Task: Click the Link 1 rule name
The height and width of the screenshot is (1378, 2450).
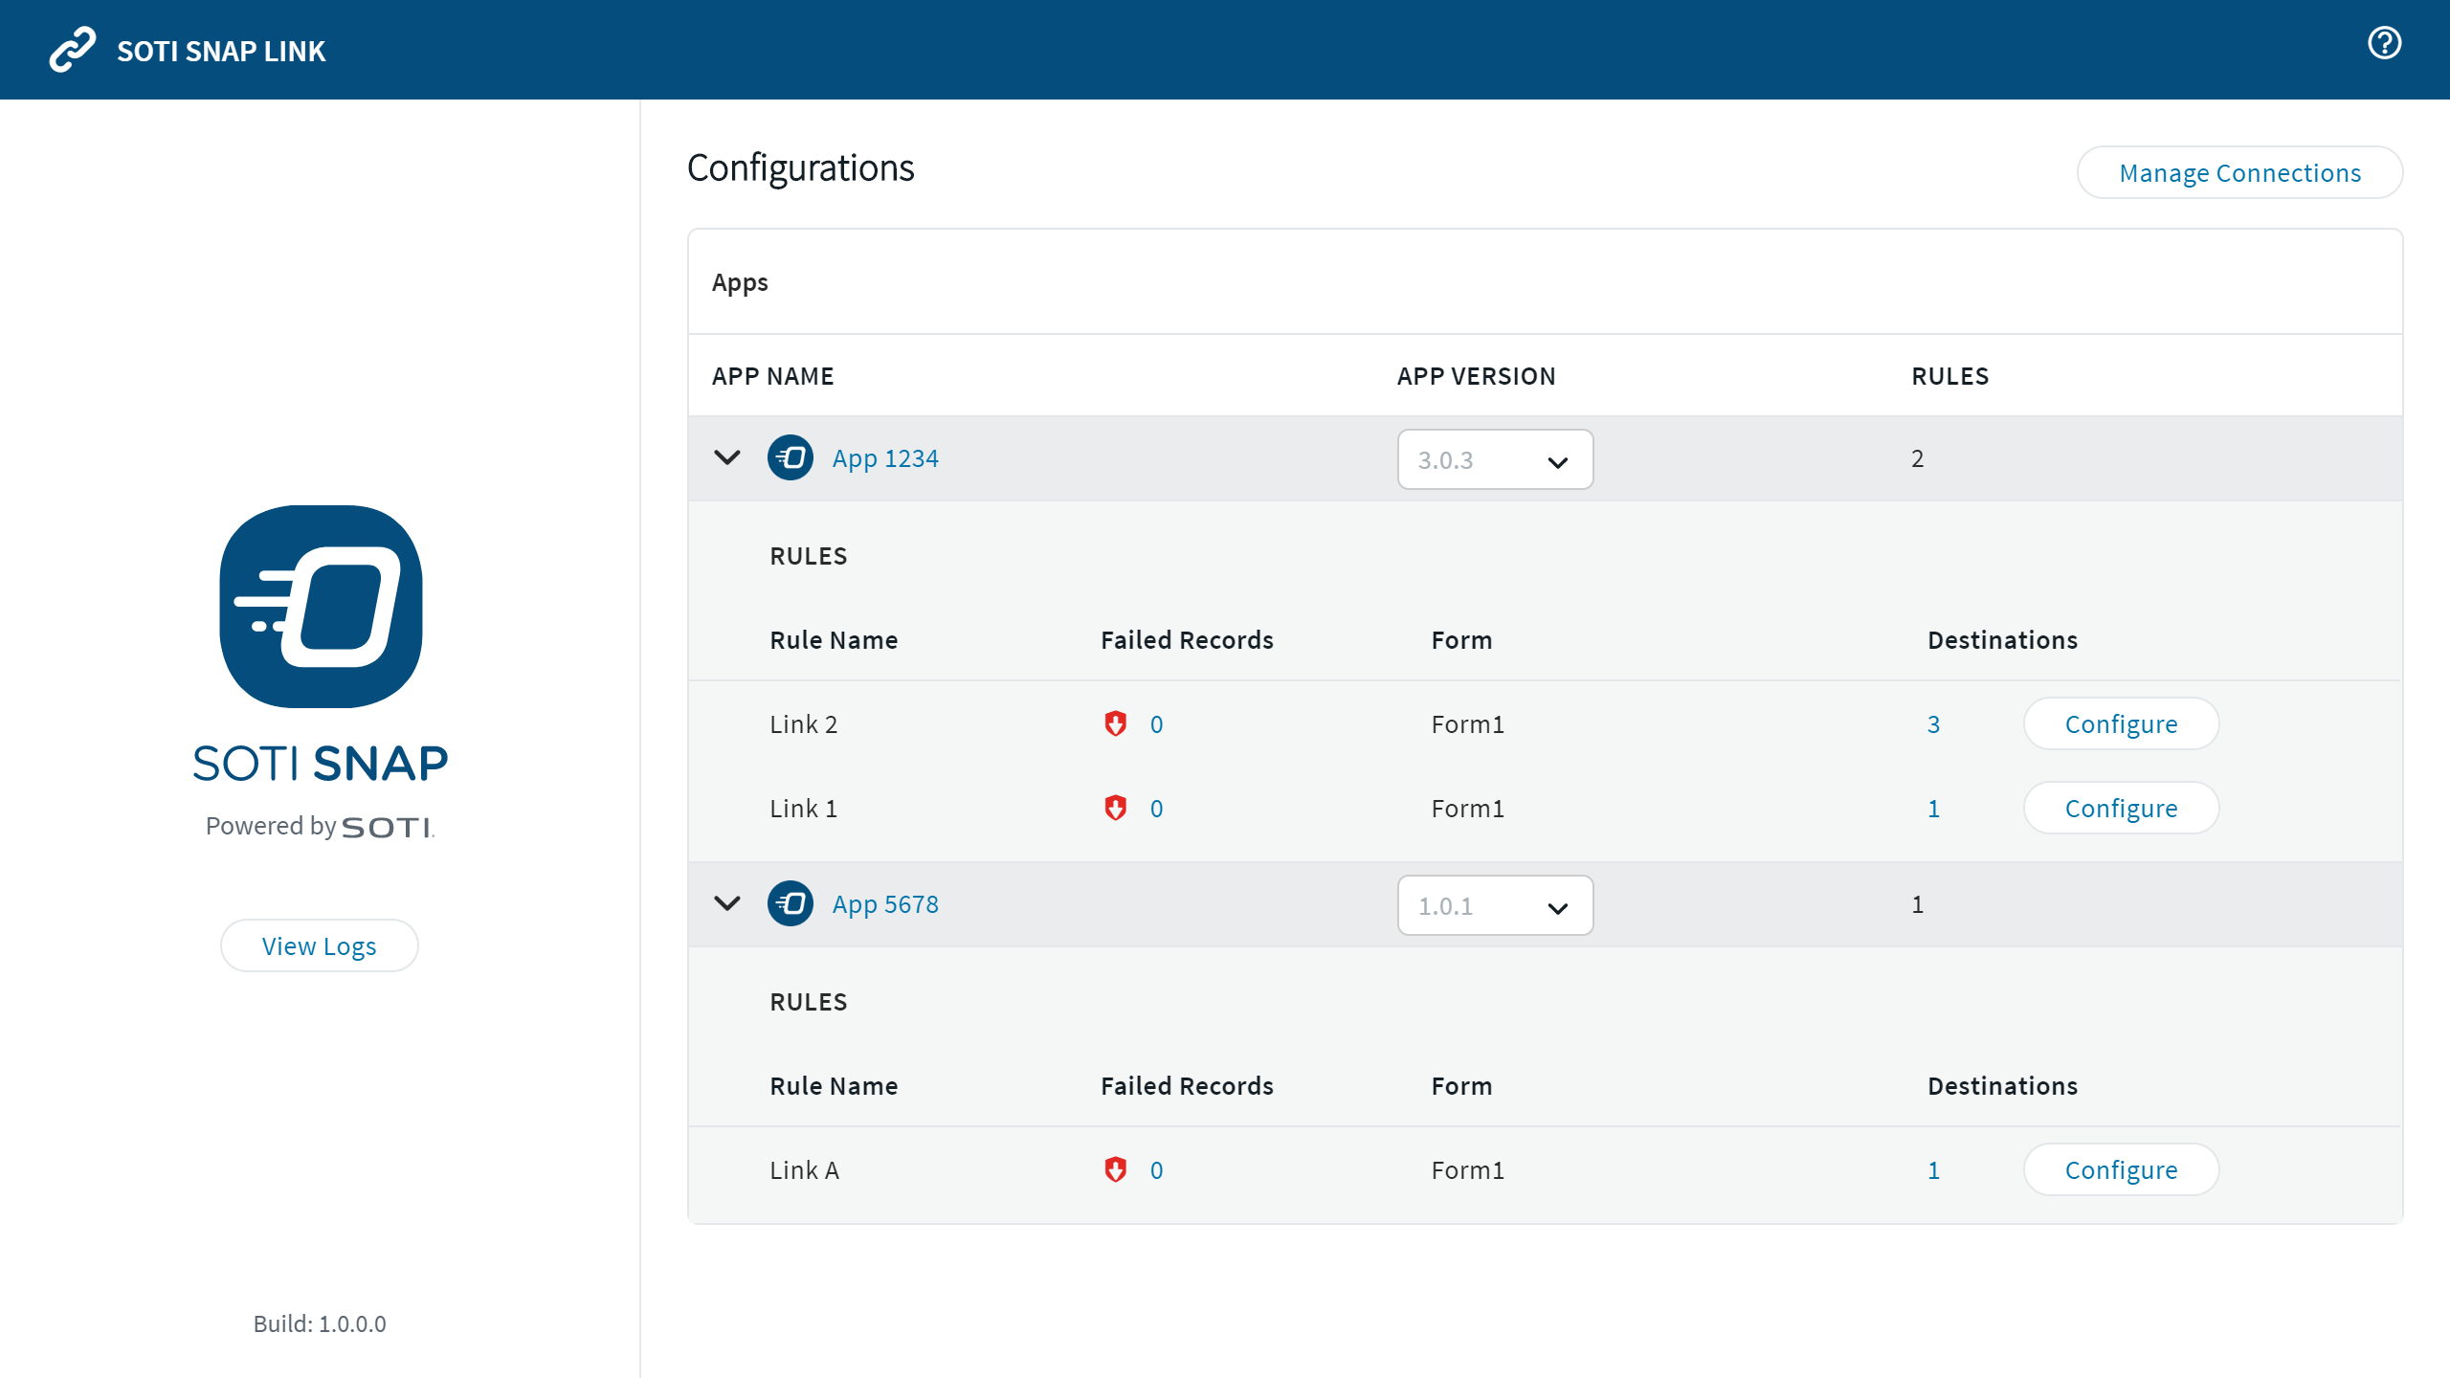Action: [804, 809]
